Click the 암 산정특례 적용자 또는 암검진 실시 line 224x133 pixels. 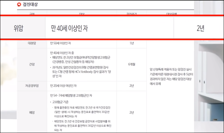171,70
